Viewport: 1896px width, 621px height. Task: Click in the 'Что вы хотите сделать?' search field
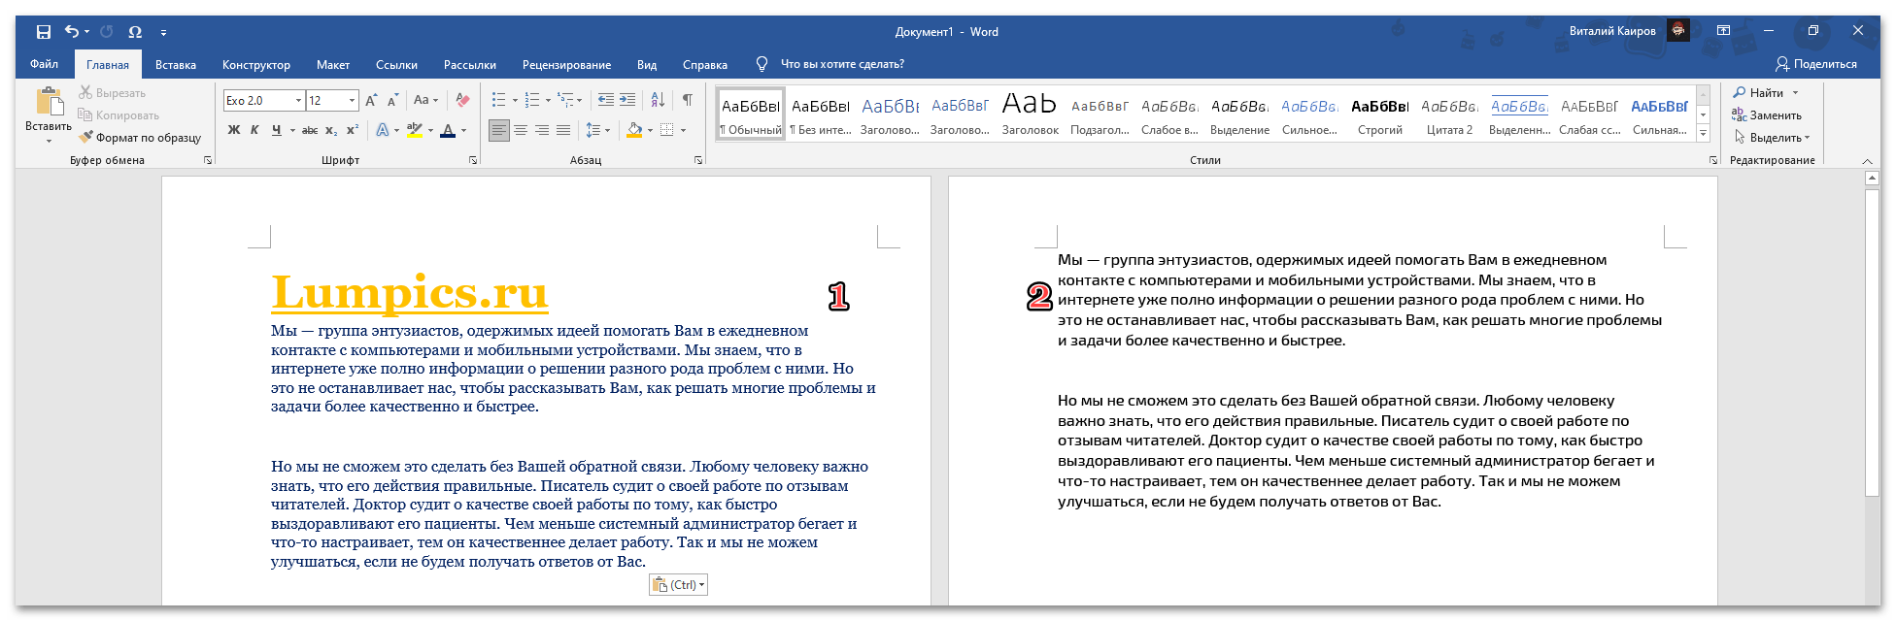[x=842, y=64]
